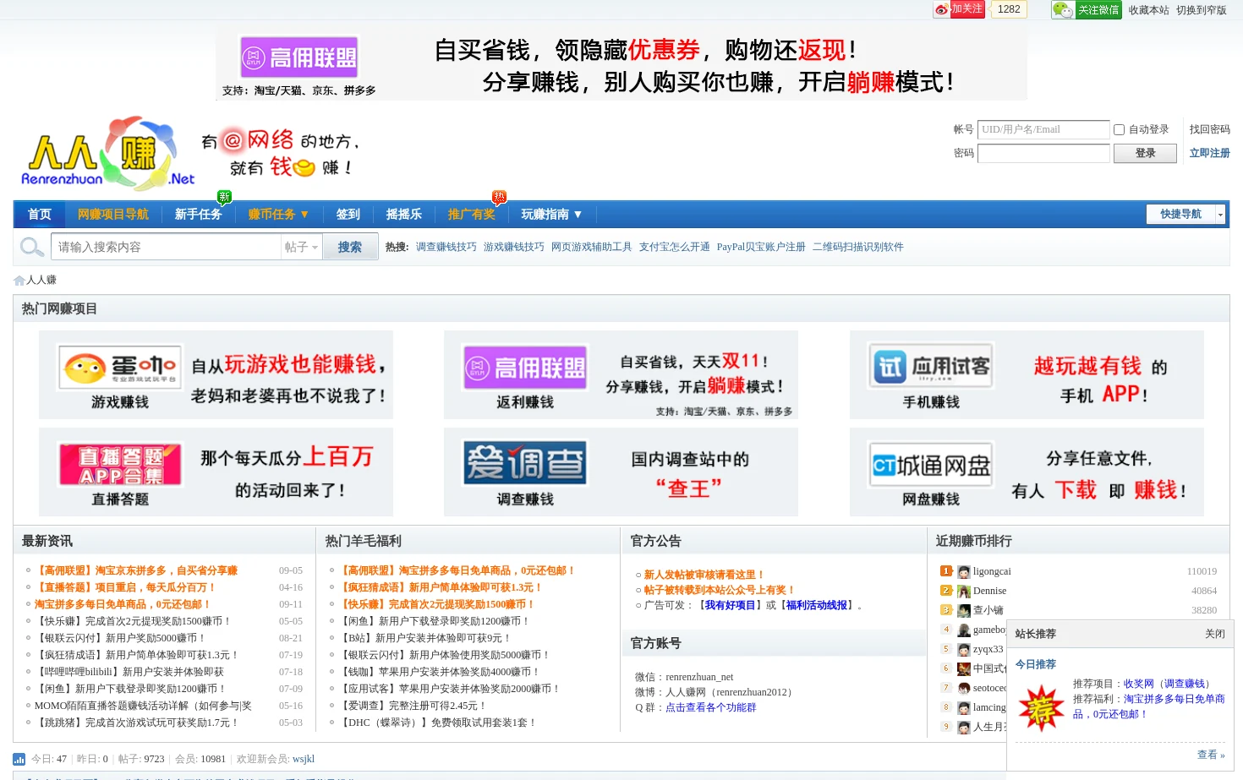
Task: Open post 【DHC（蝶翠诗）】免费领取试用套装1套
Action: pyautogui.click(x=437, y=723)
